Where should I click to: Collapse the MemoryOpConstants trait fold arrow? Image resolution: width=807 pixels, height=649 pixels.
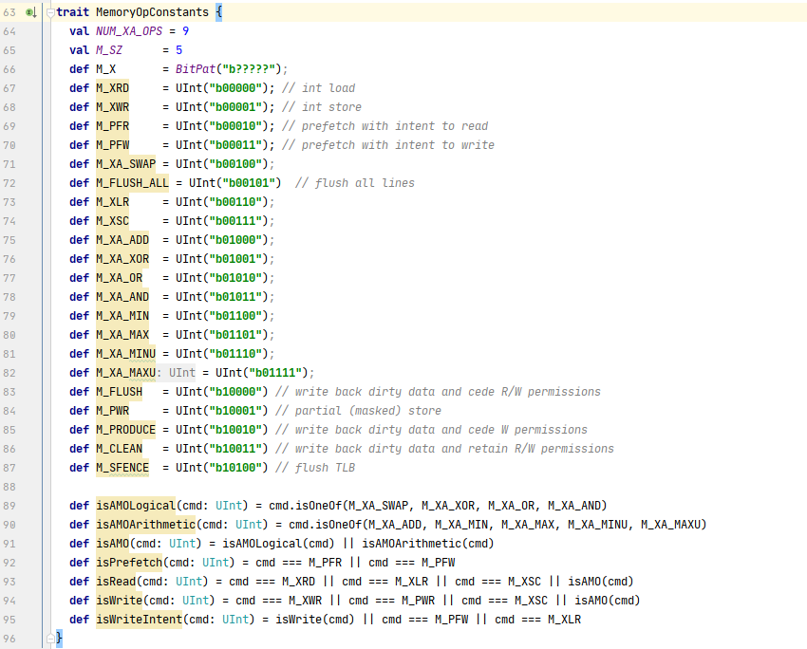point(50,12)
